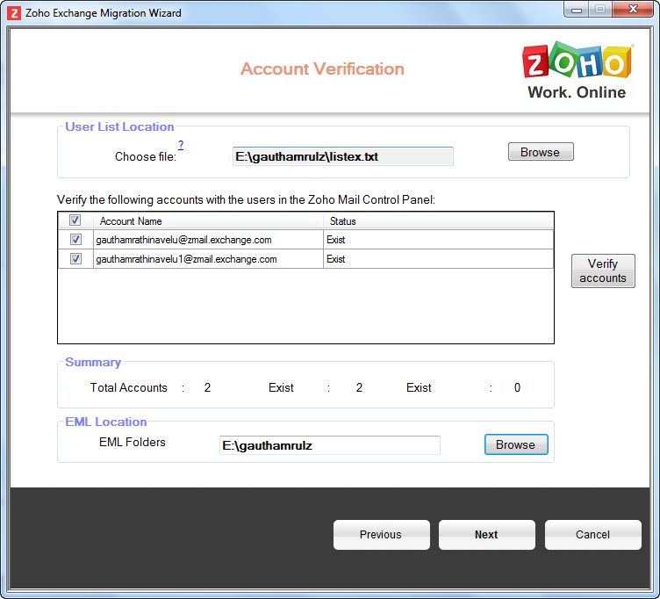
Task: Click Exist status of gauthamrathinavelu1 account
Action: 335,259
